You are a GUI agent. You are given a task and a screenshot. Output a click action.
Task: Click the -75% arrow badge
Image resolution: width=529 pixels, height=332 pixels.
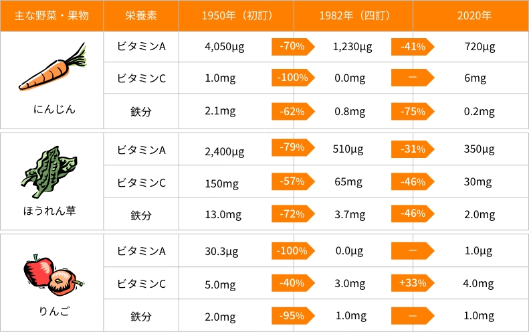click(412, 112)
